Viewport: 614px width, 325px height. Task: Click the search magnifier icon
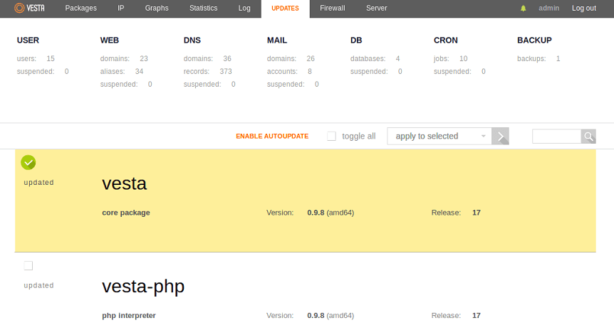coord(588,137)
